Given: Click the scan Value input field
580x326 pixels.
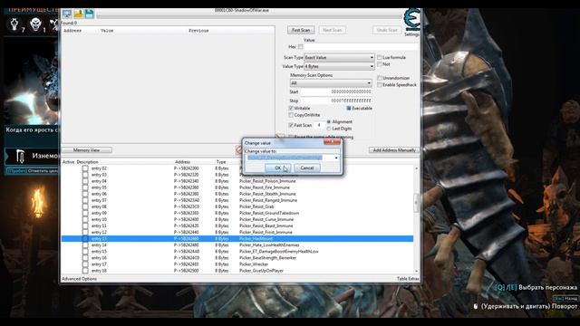Looking at the screenshot, I should coord(361,47).
